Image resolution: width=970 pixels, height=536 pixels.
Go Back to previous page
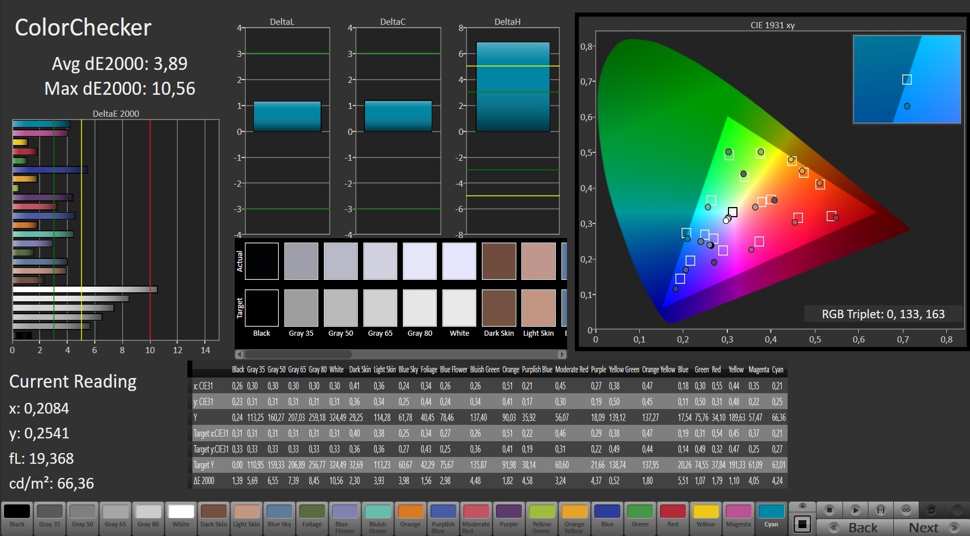(x=854, y=528)
